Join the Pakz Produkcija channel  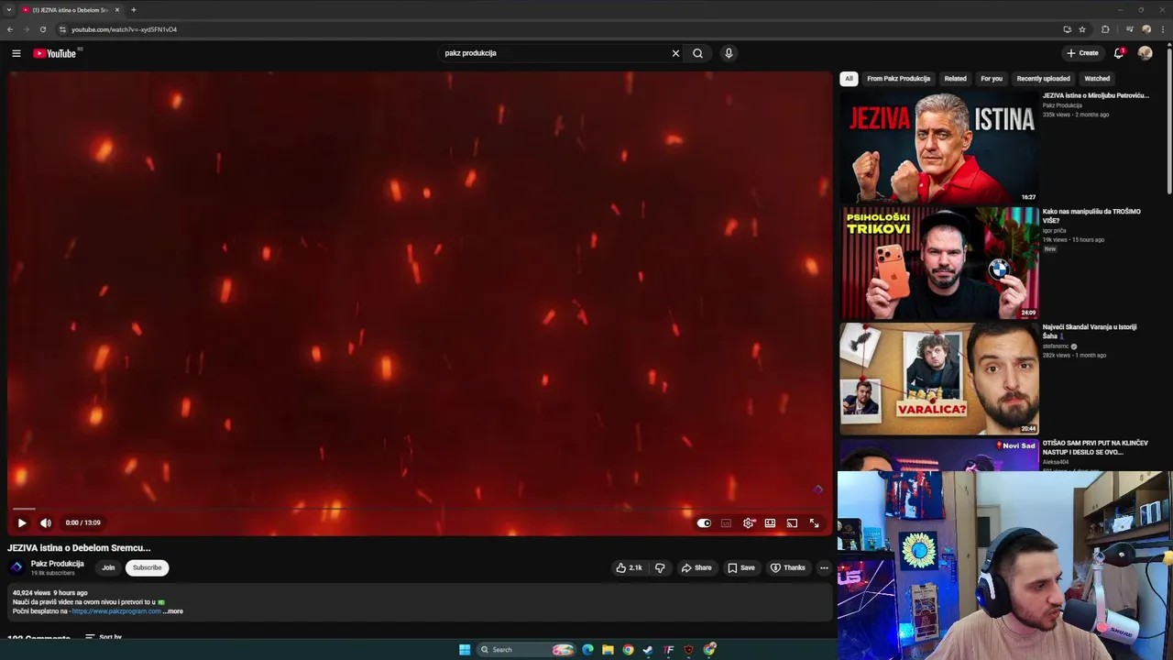point(108,567)
